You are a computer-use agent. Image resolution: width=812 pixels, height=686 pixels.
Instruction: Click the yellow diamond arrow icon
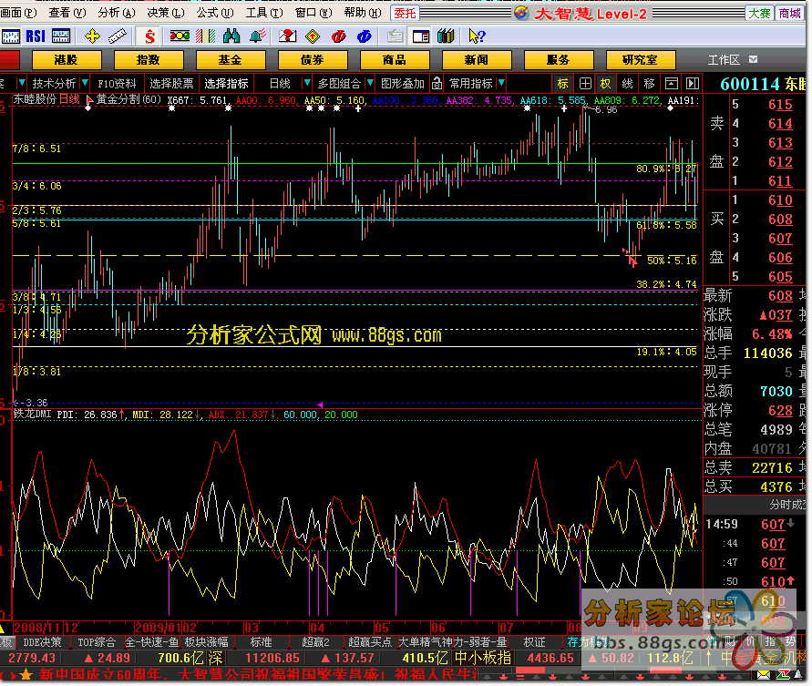pos(313,36)
